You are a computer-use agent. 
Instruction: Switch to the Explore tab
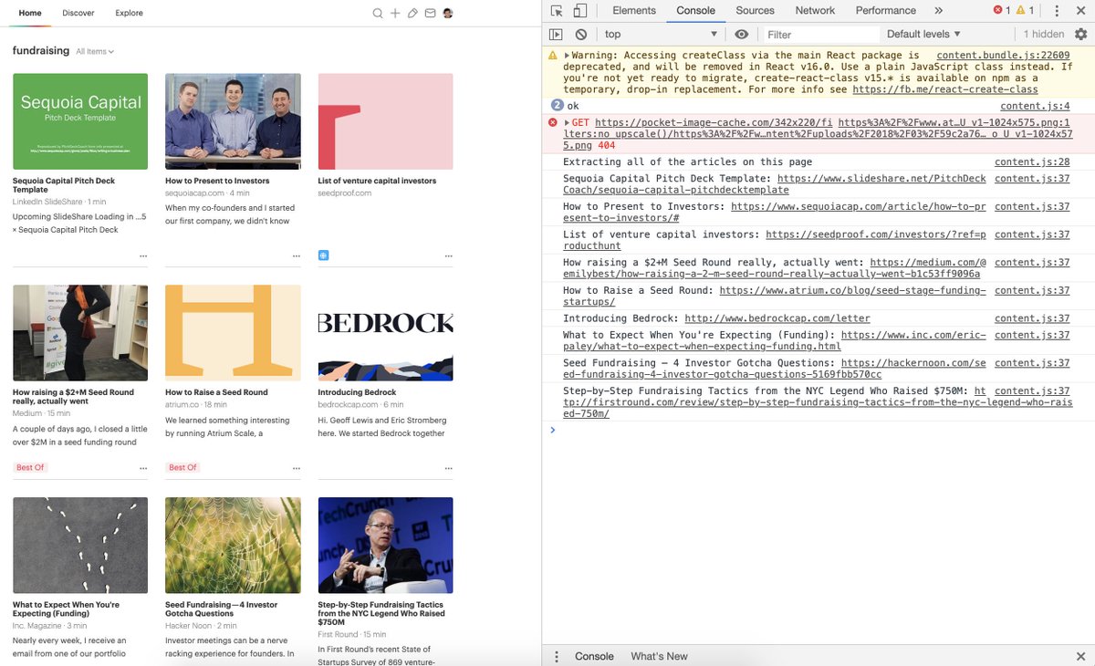pos(129,13)
